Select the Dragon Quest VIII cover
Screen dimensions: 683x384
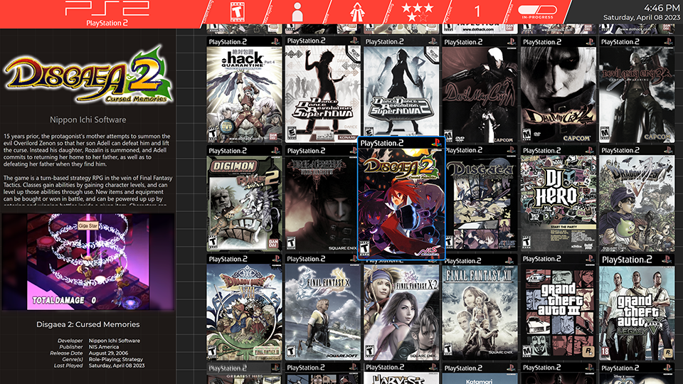(x=244, y=307)
